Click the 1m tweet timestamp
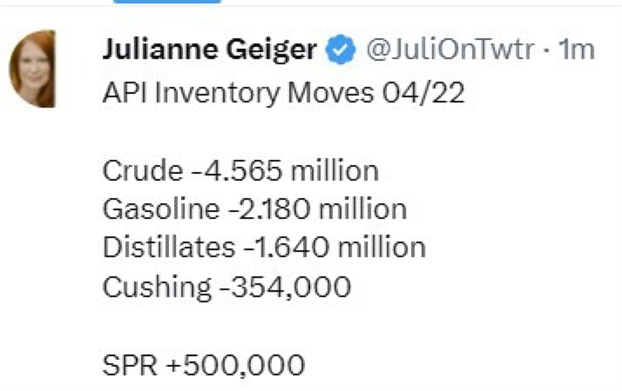The height and width of the screenshot is (391, 622). coord(577,50)
